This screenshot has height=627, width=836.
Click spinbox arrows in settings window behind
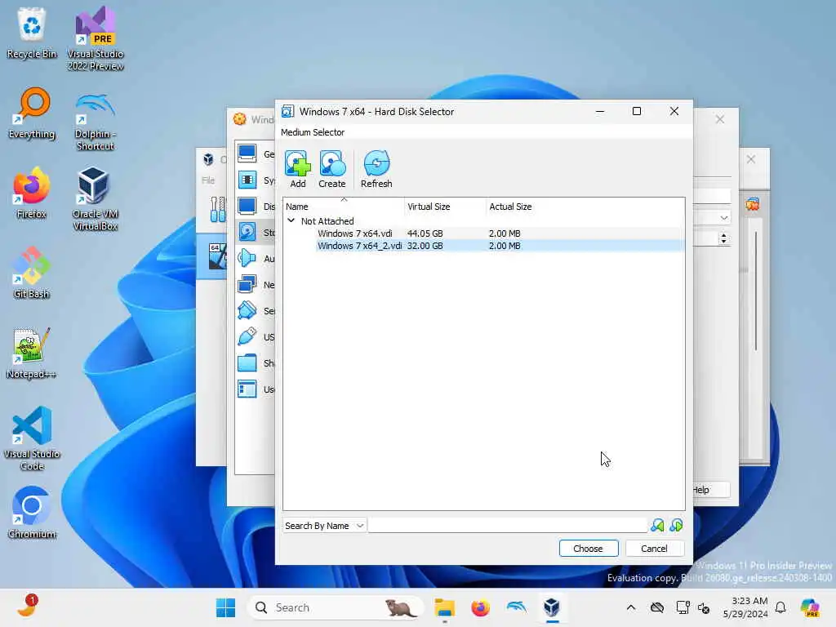(723, 238)
